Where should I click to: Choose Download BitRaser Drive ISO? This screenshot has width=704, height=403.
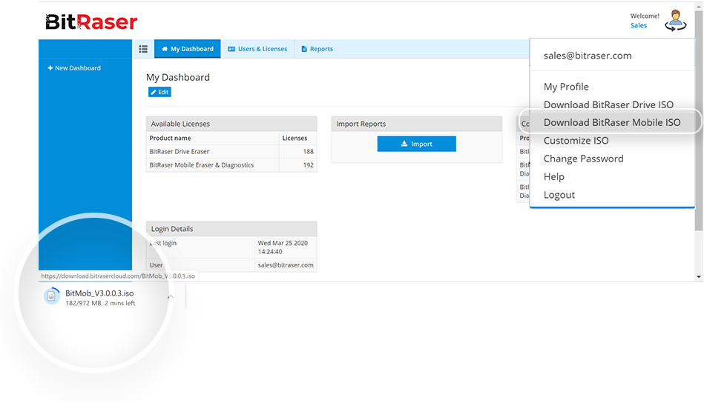608,104
